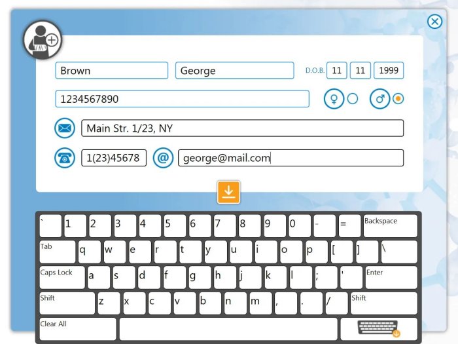The width and height of the screenshot is (458, 344).
Task: Click the @ email icon
Action: pos(163,158)
